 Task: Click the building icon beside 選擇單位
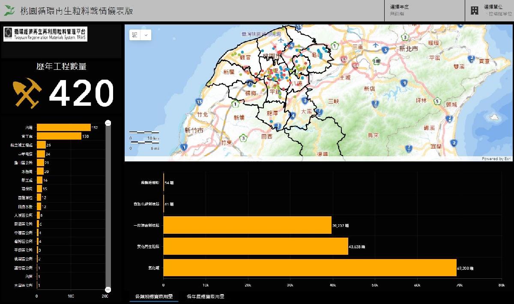click(x=475, y=11)
